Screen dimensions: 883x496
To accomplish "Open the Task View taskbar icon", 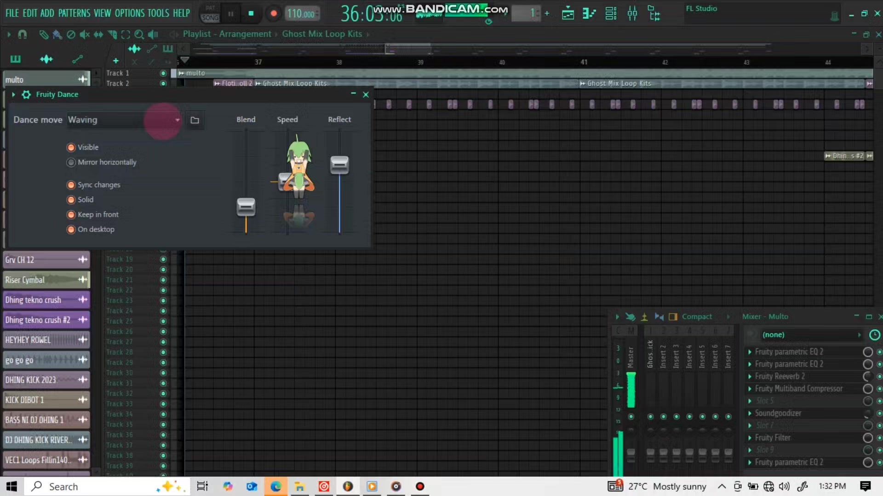I will click(x=202, y=486).
